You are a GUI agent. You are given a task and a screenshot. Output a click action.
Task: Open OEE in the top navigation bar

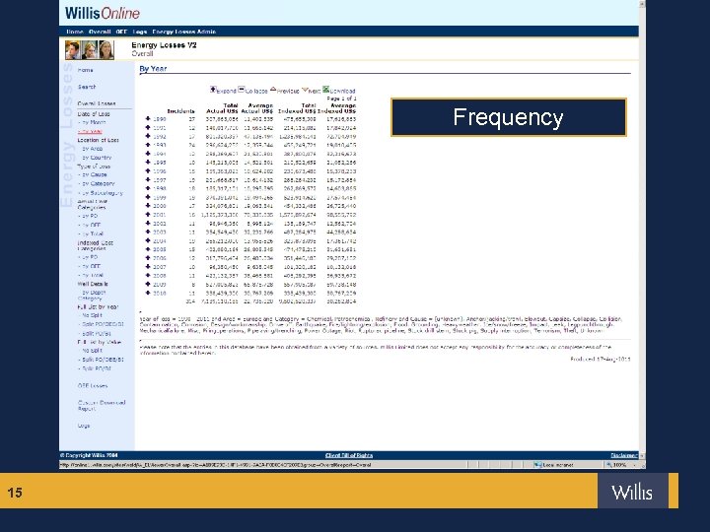click(121, 32)
